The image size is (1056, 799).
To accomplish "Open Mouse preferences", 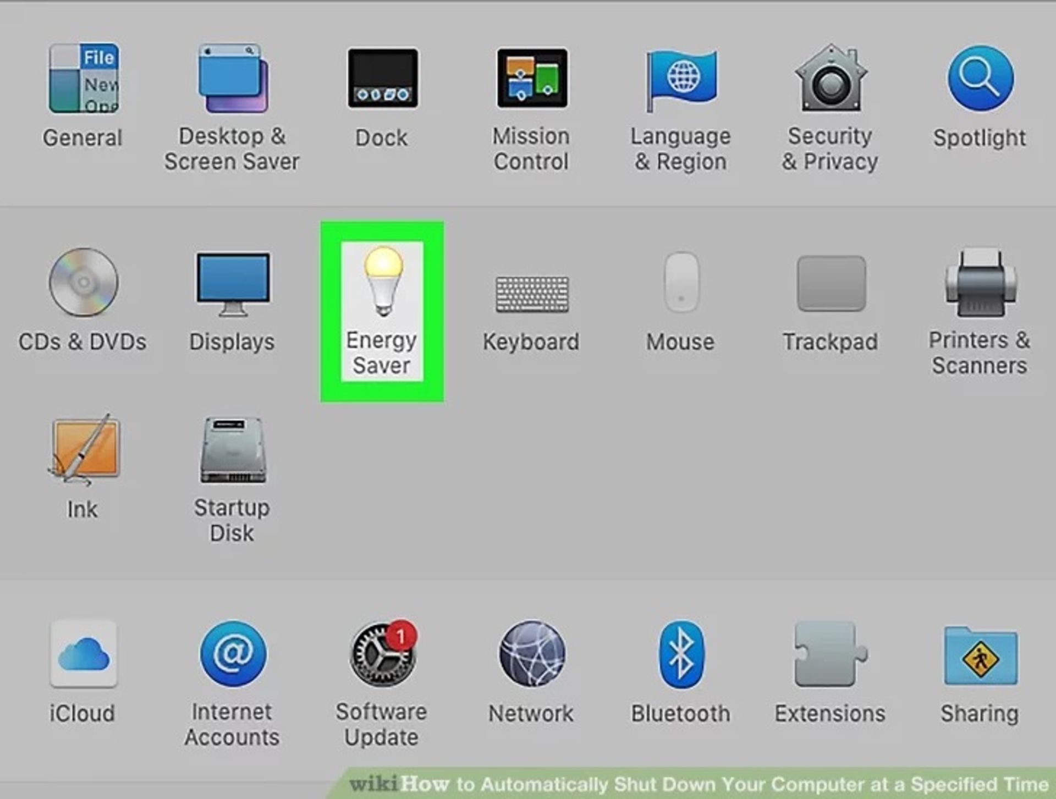I will click(681, 298).
